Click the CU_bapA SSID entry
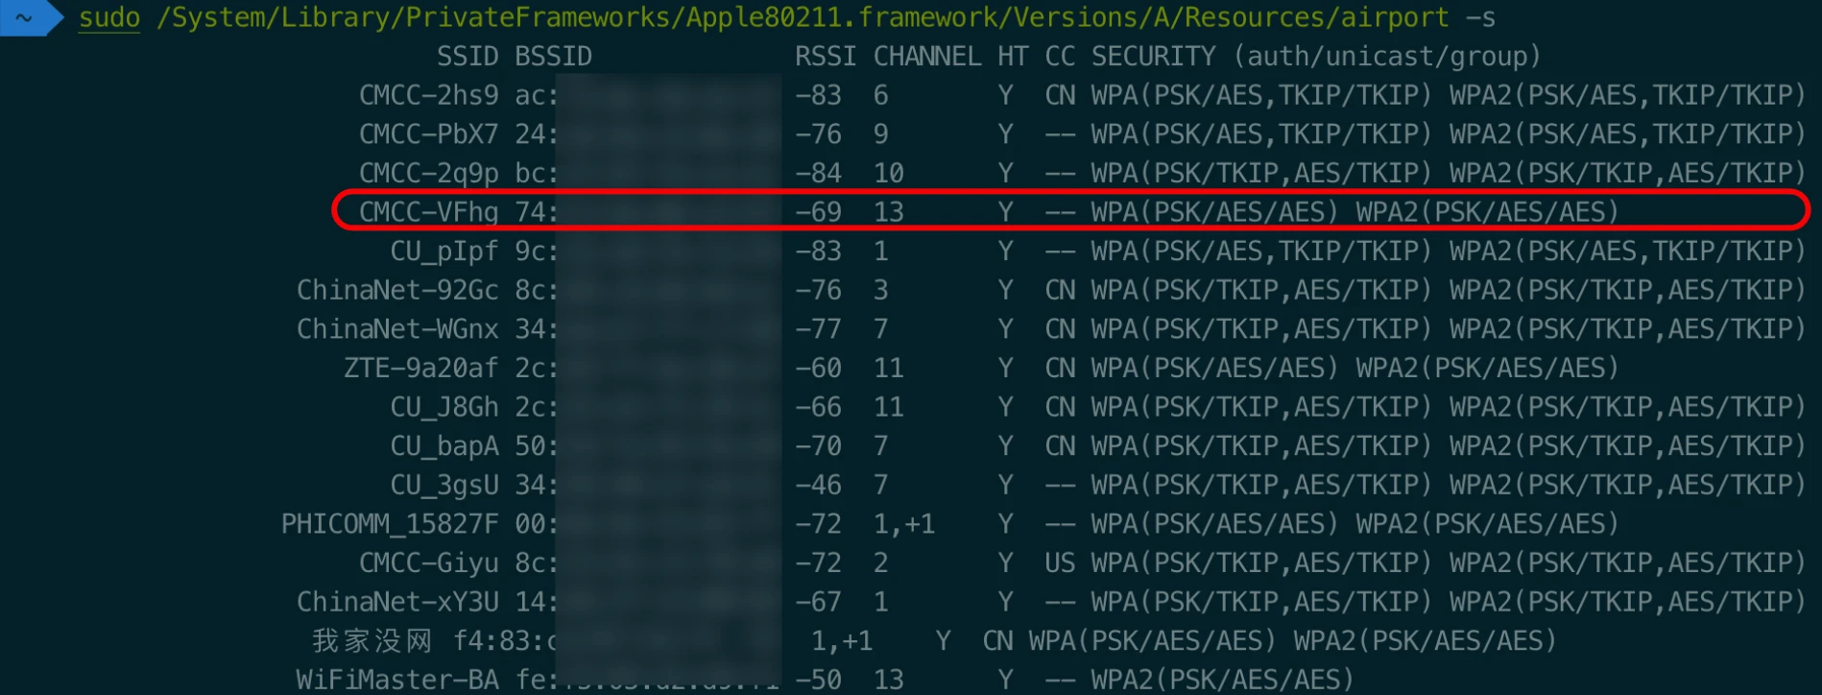This screenshot has width=1822, height=695. coord(444,446)
